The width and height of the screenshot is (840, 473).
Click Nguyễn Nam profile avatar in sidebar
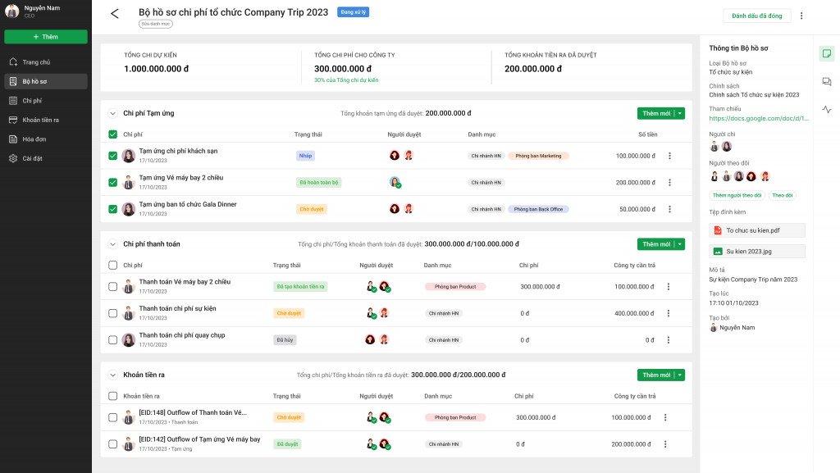[x=11, y=11]
